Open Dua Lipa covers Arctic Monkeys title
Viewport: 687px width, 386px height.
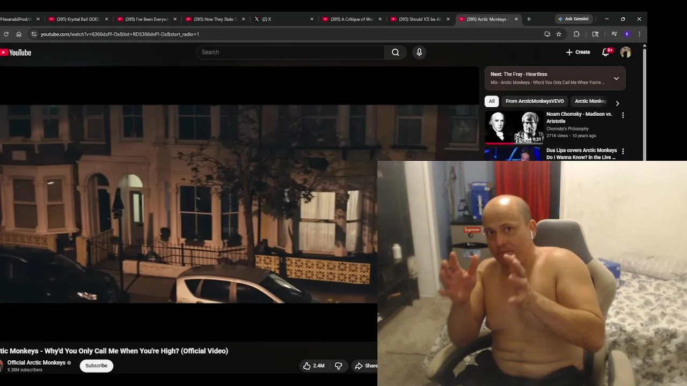tap(582, 154)
